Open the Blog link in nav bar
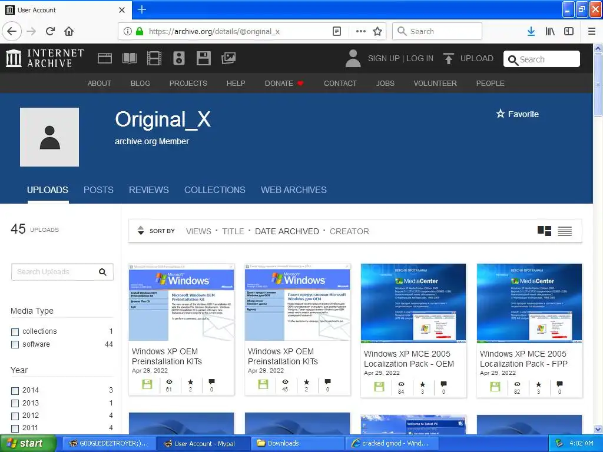The height and width of the screenshot is (452, 603). point(140,84)
